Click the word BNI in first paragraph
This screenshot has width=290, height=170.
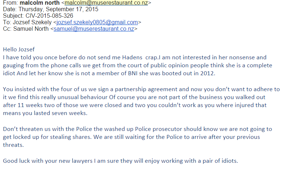coord(133,73)
